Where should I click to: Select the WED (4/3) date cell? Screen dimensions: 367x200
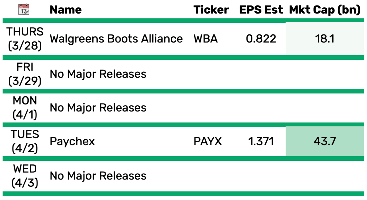(x=25, y=176)
